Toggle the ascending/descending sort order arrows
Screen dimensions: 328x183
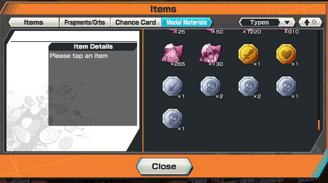pos(310,22)
